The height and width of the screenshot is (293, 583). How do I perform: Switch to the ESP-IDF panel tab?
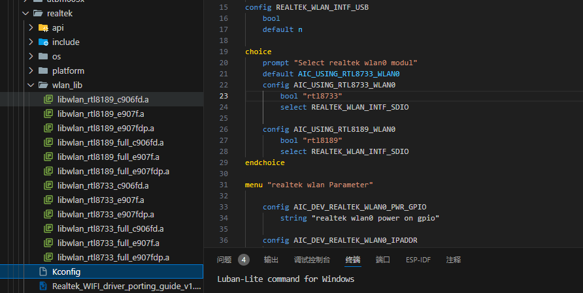point(418,260)
